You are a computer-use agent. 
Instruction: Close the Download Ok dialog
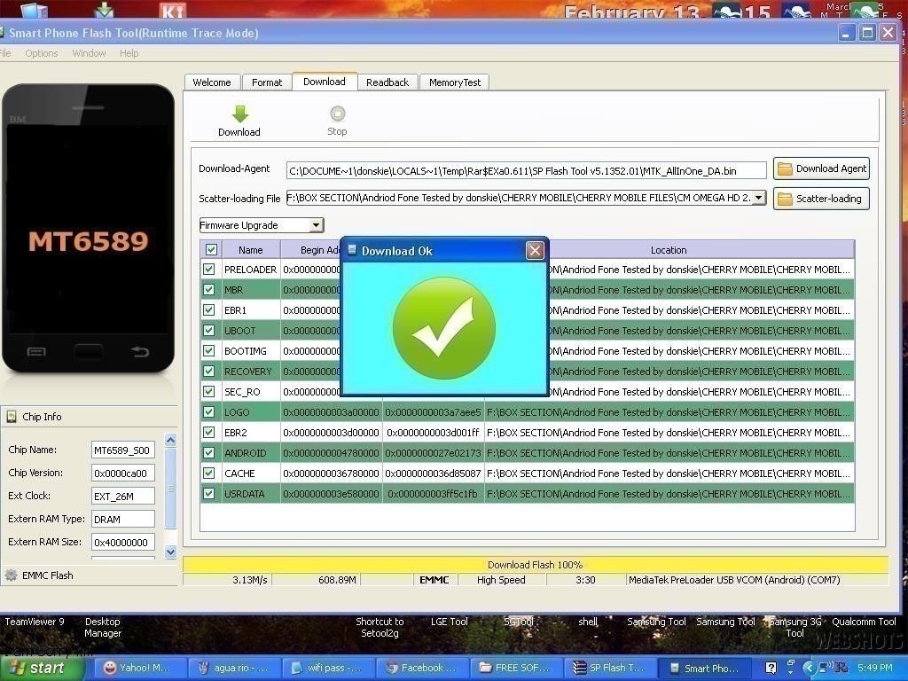click(x=535, y=250)
